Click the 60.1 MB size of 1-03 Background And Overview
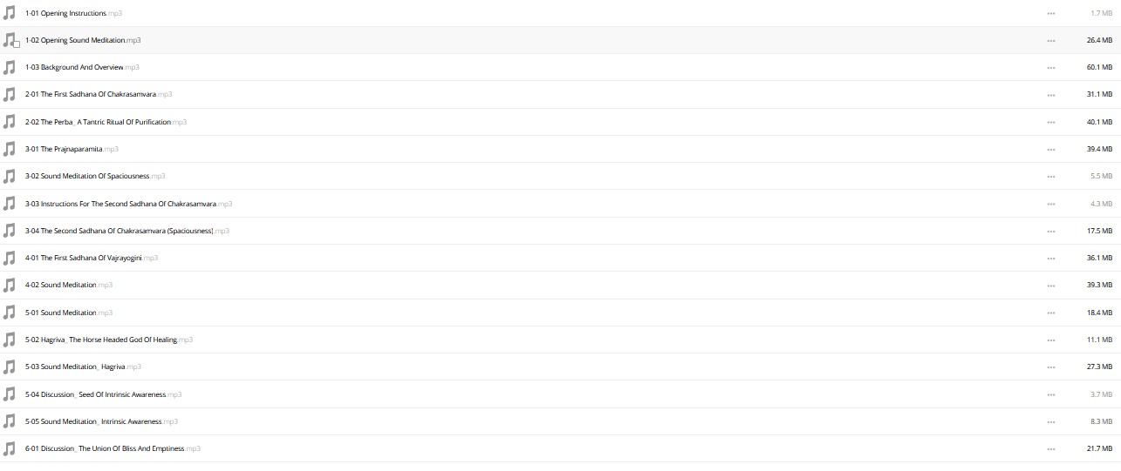The height and width of the screenshot is (471, 1121). [x=1099, y=67]
